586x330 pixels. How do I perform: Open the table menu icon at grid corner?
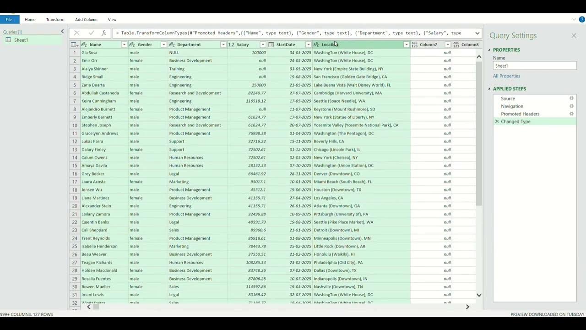[74, 44]
